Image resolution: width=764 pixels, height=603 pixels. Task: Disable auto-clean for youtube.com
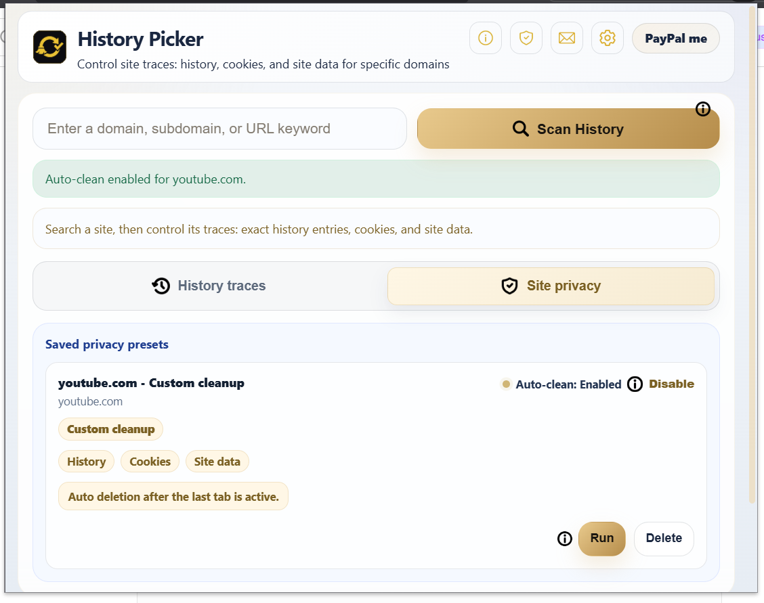click(671, 384)
